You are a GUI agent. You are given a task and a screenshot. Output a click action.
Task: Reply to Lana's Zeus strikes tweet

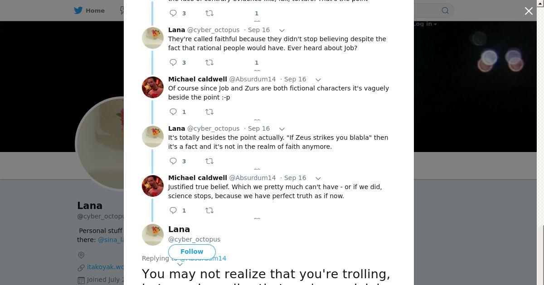pyautogui.click(x=173, y=161)
